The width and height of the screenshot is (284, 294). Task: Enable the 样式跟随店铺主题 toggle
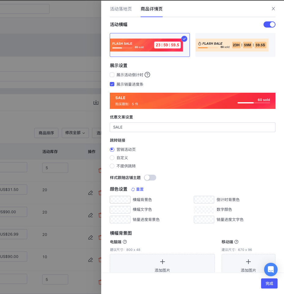point(150,177)
